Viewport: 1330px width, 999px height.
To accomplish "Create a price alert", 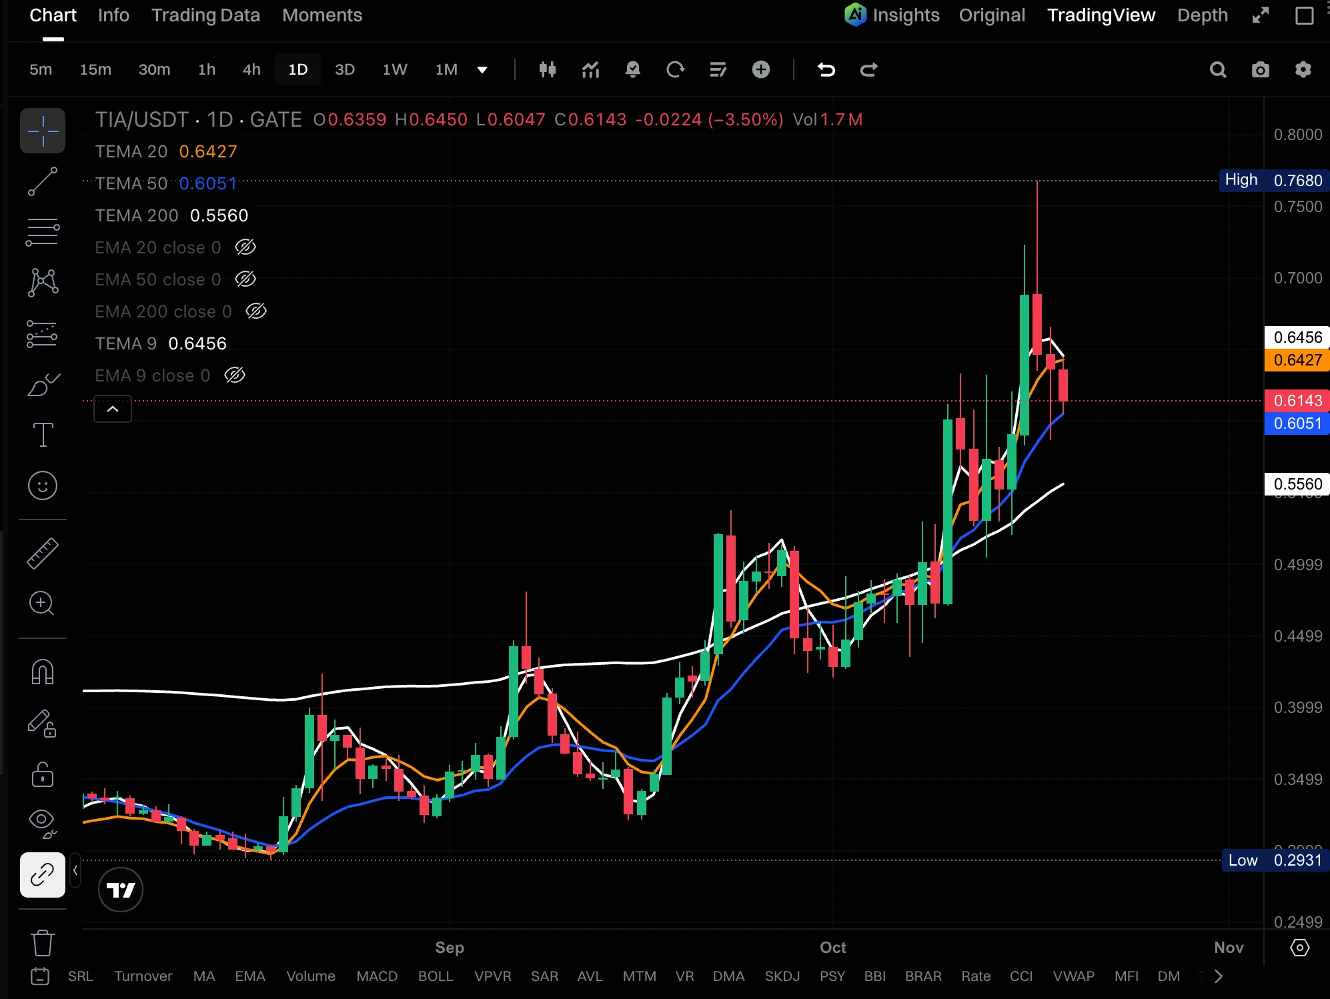I will [633, 69].
